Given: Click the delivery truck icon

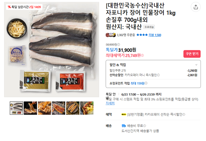Looking at the screenshot, I should pyautogui.click(x=124, y=126).
